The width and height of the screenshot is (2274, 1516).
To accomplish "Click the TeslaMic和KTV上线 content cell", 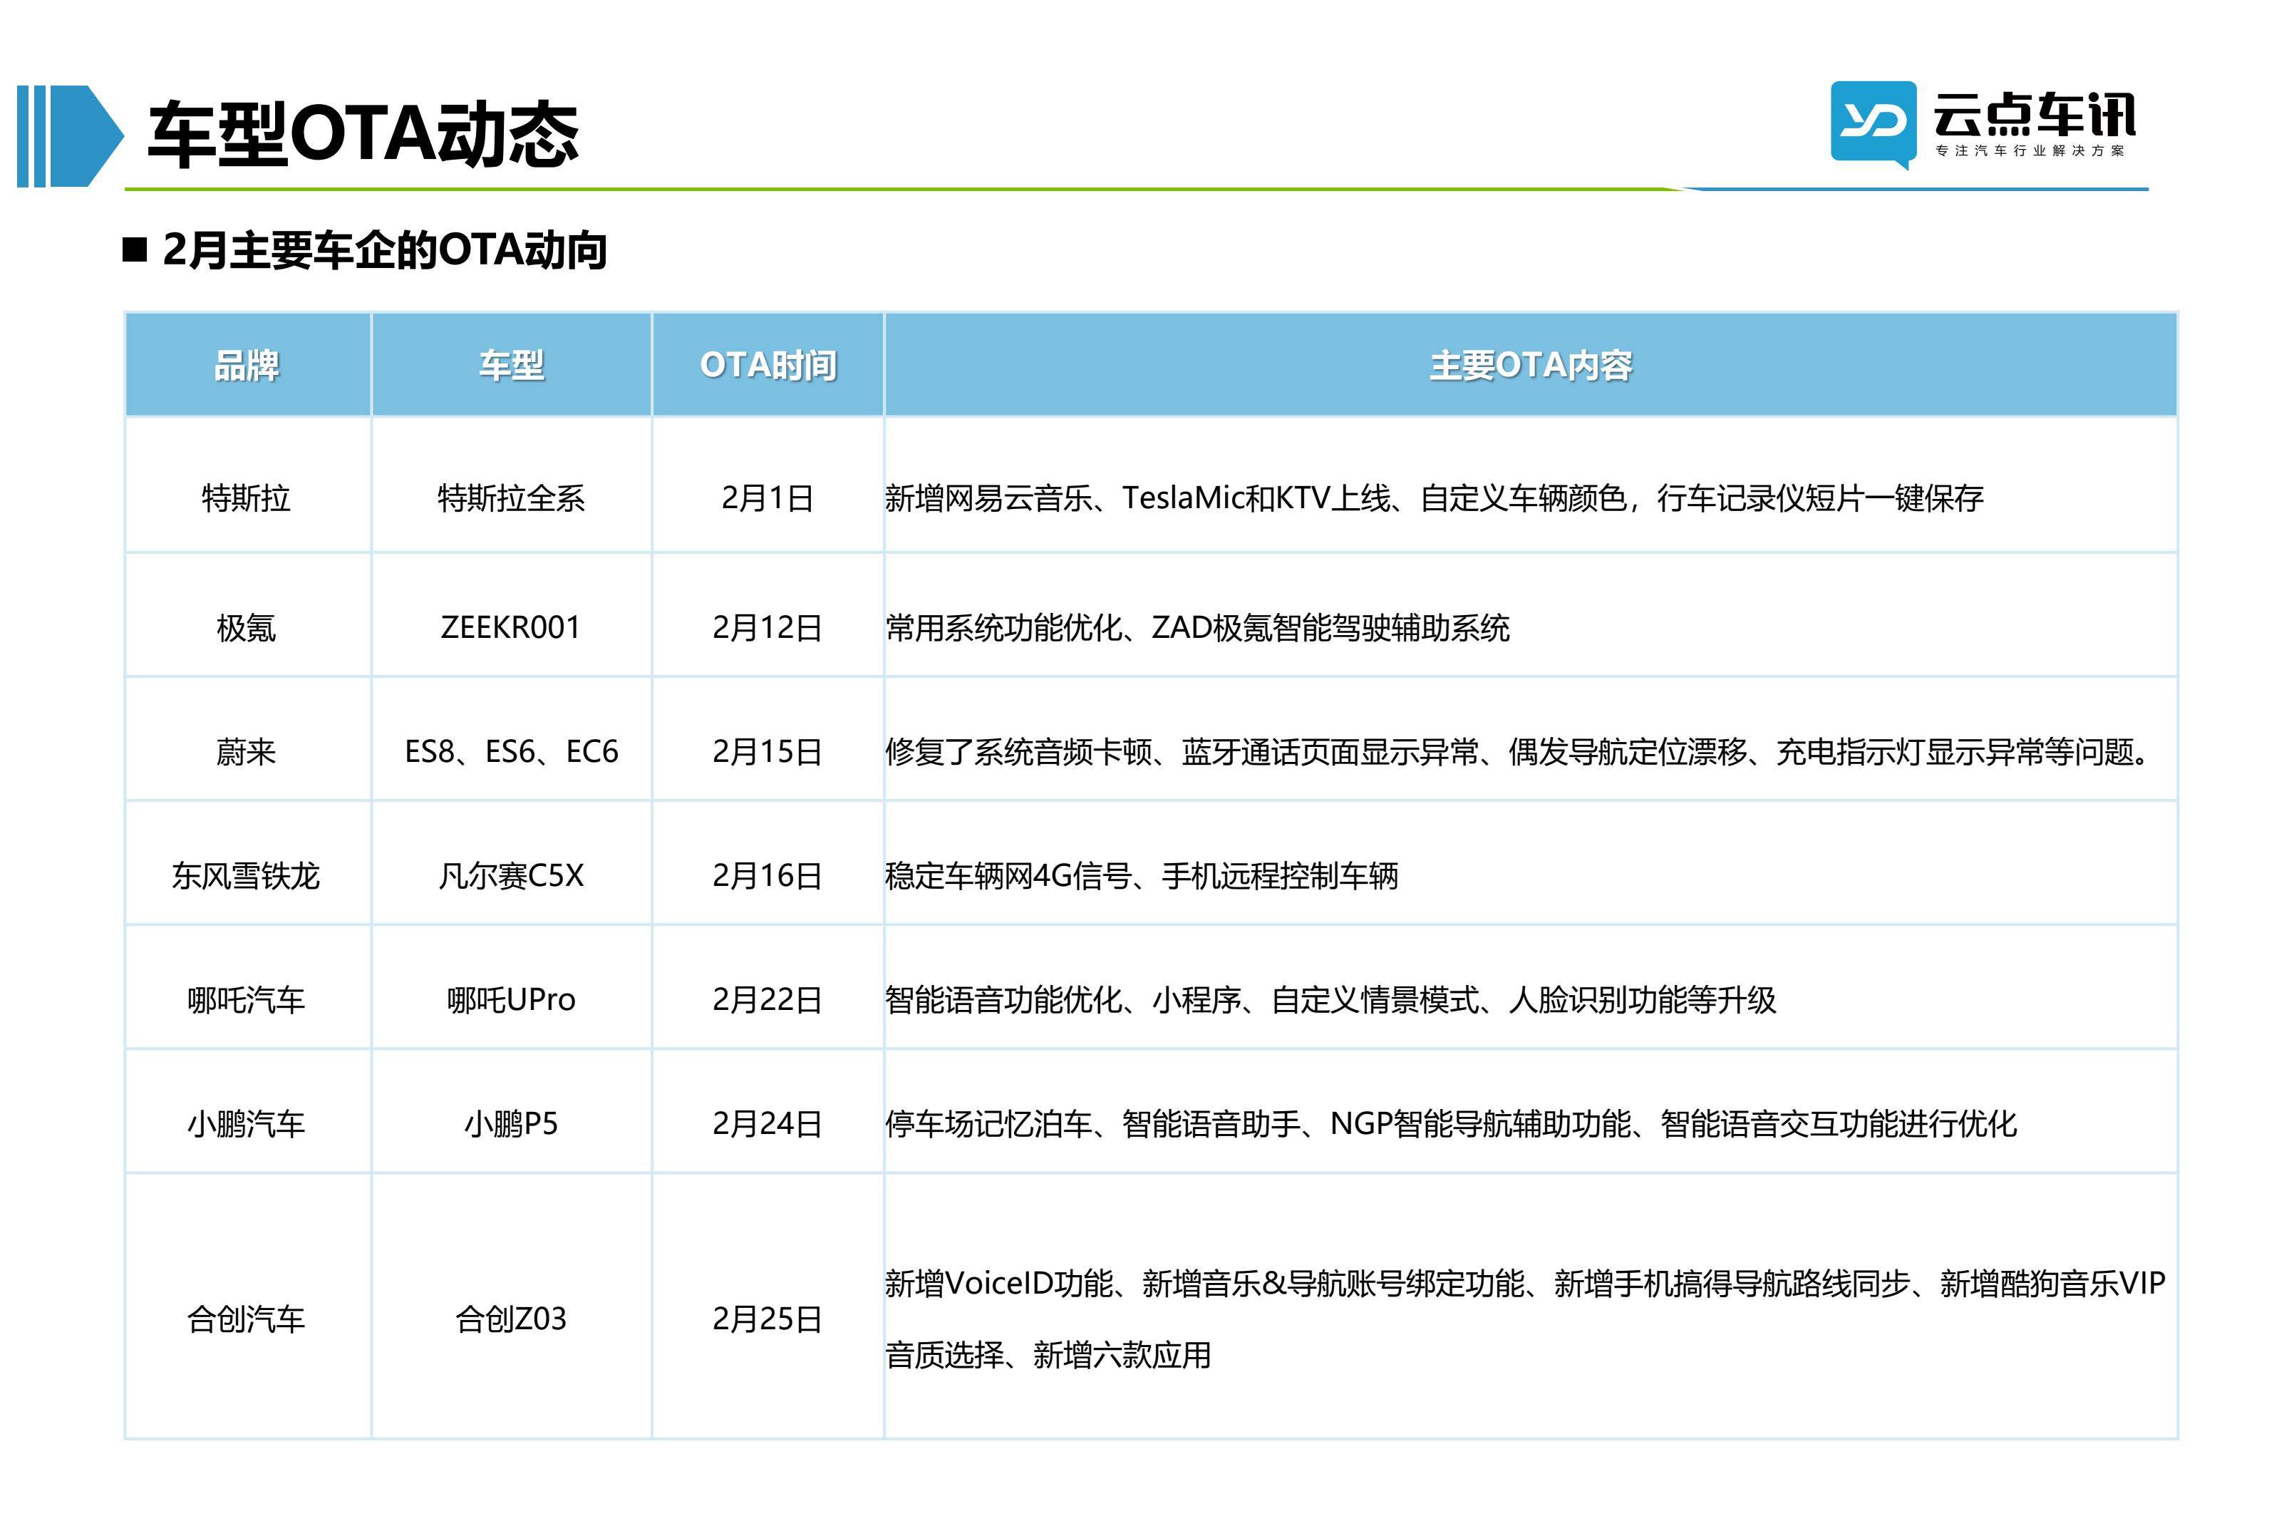I will [x=1530, y=485].
